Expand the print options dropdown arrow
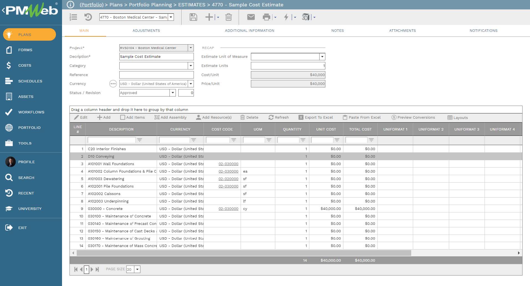 pyautogui.click(x=275, y=17)
